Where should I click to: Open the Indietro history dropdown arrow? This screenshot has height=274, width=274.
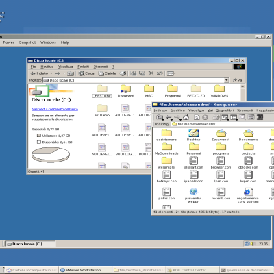(x=51, y=73)
